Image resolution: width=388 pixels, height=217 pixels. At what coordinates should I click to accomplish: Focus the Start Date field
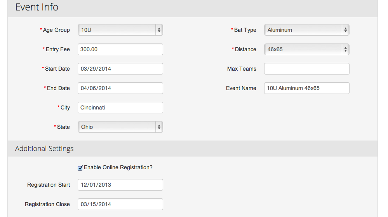point(120,69)
